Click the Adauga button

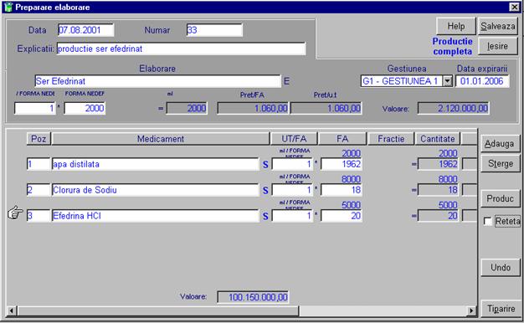(501, 144)
